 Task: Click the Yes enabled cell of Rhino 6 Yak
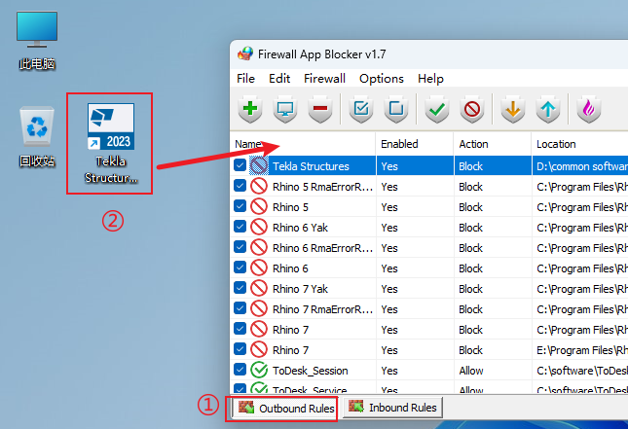tap(389, 228)
